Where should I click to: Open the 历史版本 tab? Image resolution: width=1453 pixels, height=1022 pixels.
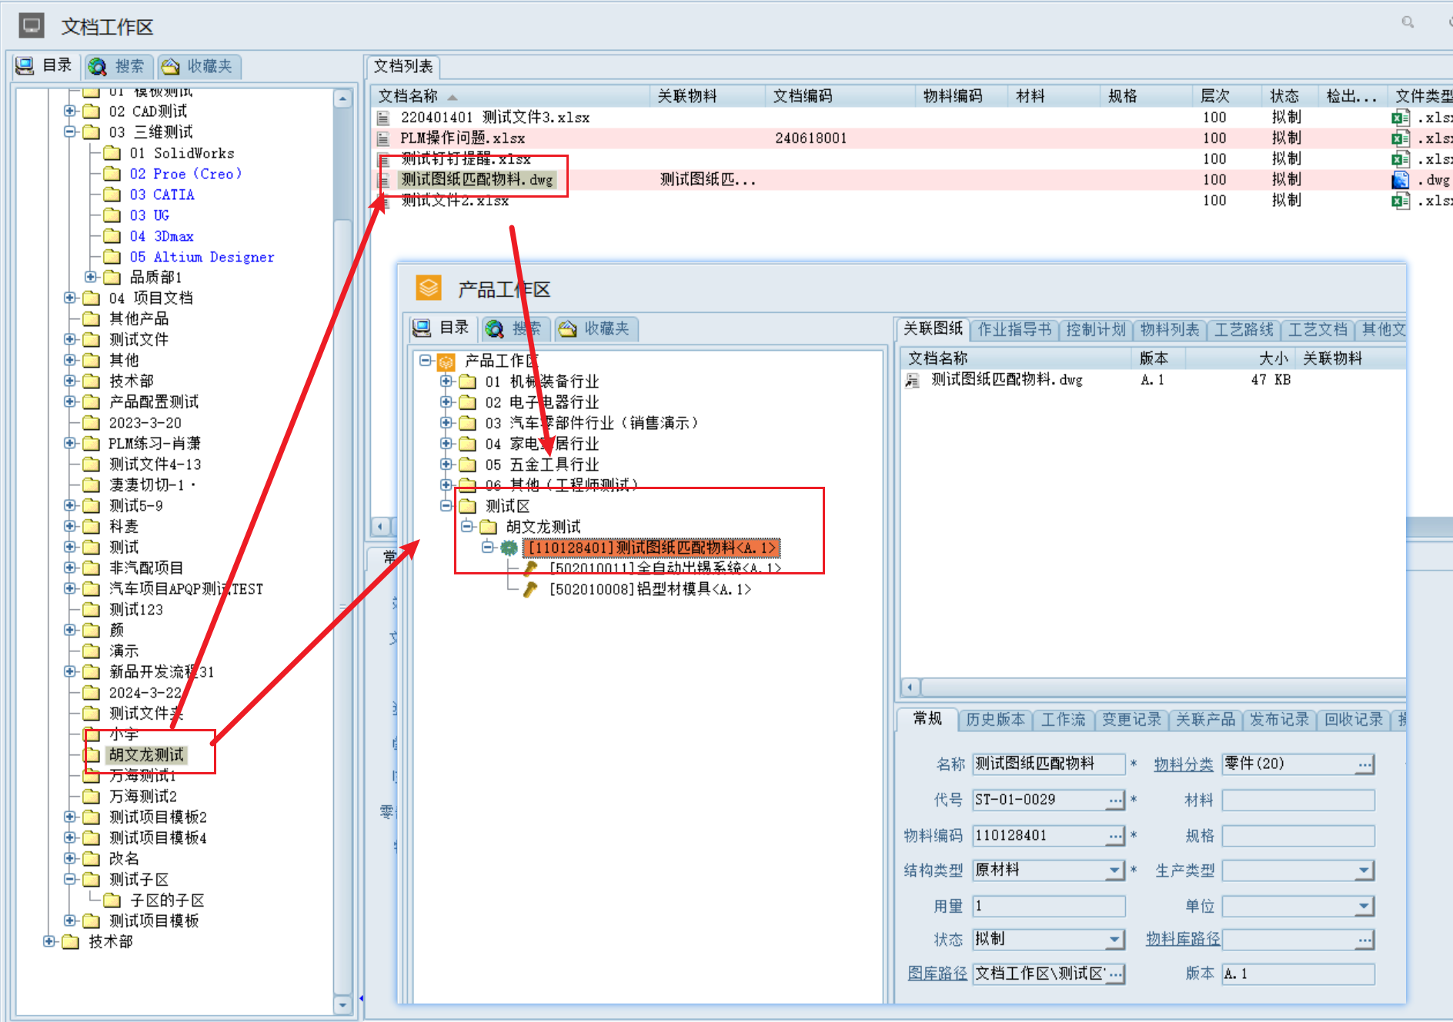995,720
